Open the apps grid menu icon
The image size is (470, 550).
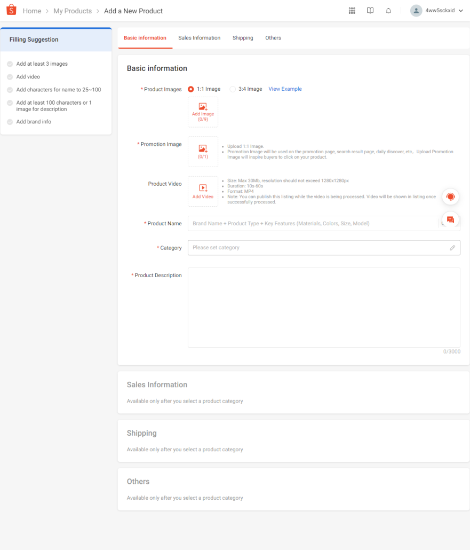coord(352,11)
